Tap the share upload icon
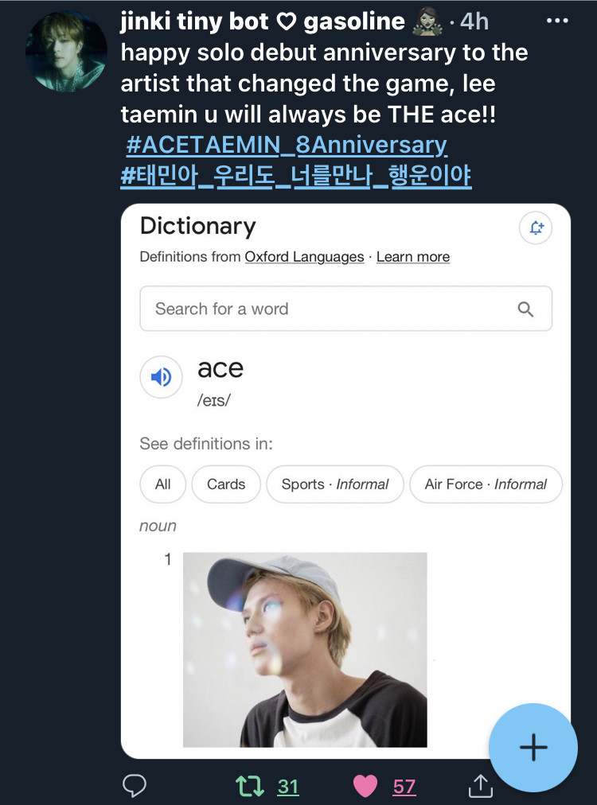This screenshot has height=805, width=597. (480, 786)
